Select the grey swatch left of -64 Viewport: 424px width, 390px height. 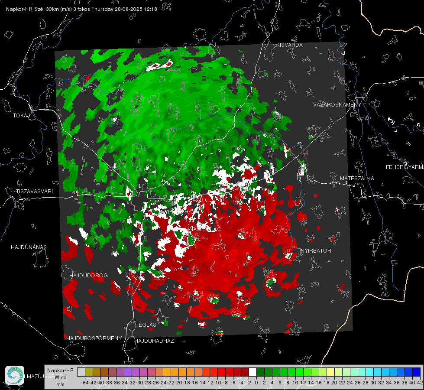[81, 372]
